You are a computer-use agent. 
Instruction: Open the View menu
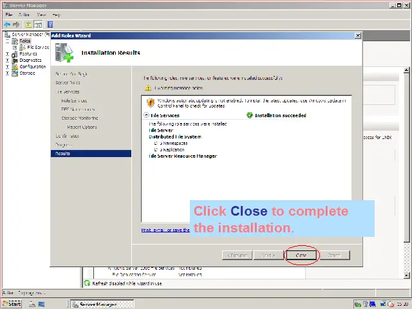[41, 15]
